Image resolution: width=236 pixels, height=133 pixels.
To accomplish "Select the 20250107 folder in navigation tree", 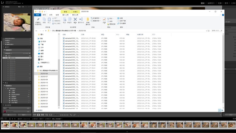I will click(x=44, y=77).
